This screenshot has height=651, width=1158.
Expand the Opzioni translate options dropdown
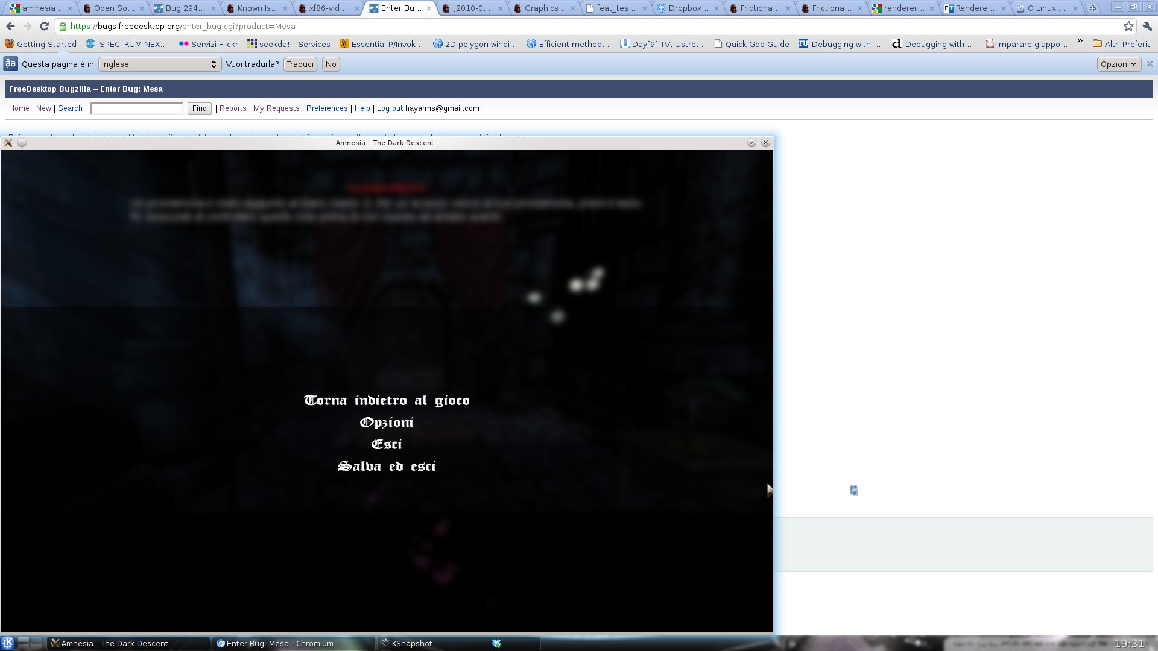1118,64
